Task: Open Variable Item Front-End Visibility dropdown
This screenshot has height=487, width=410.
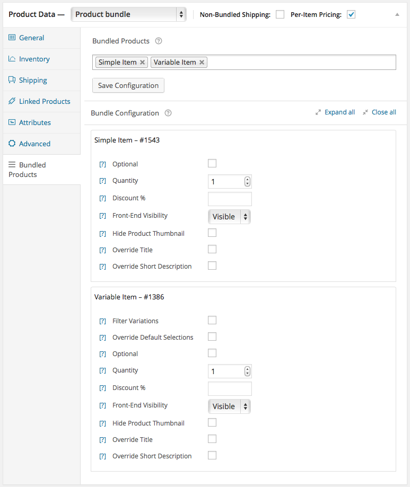Action: (x=229, y=406)
